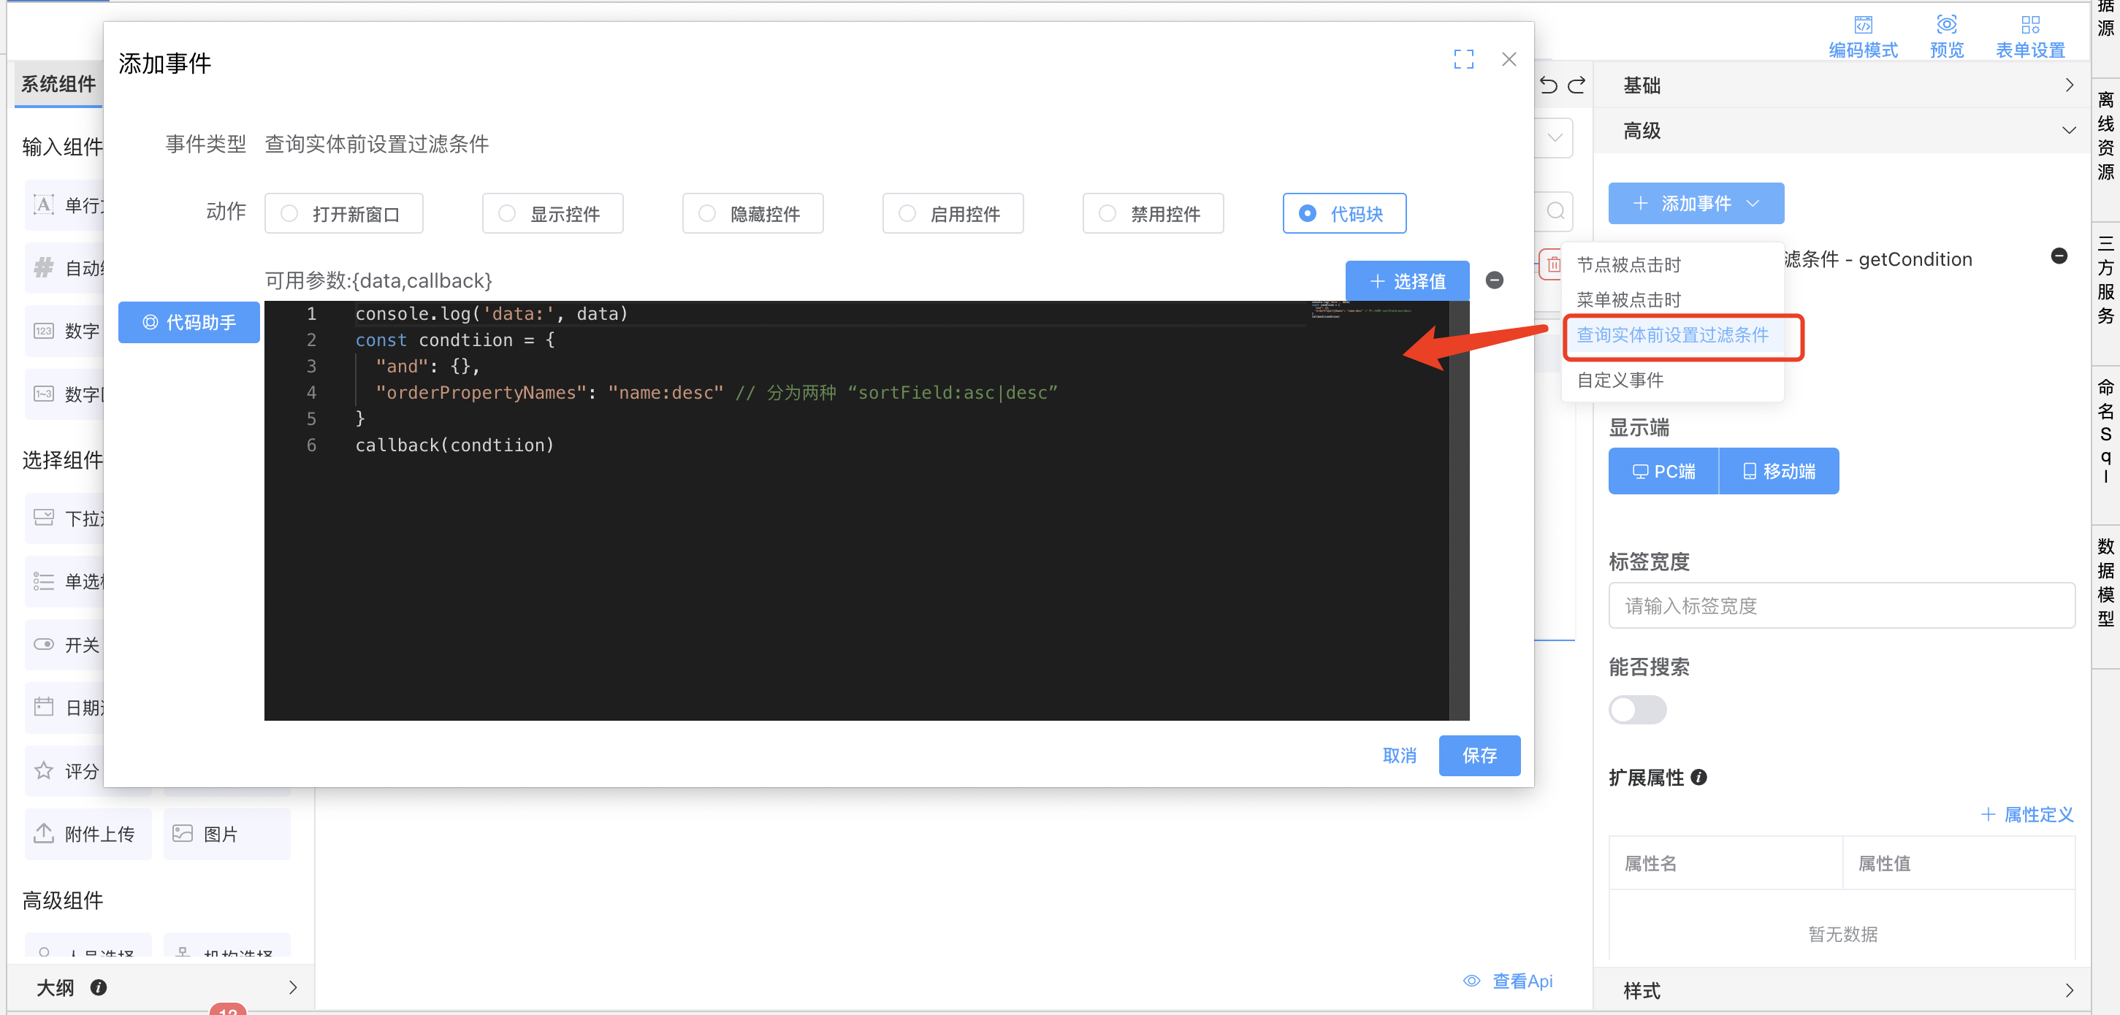The width and height of the screenshot is (2120, 1015).
Task: Click the redo arrow icon
Action: coord(1576,85)
